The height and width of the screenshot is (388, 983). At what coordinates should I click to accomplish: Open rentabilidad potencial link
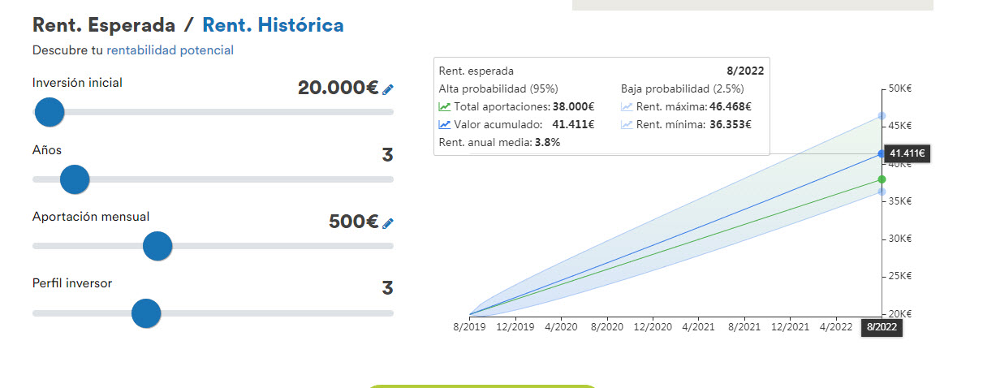tap(170, 50)
